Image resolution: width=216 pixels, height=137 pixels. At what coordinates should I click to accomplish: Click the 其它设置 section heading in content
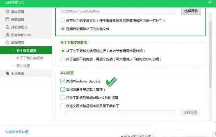(x=67, y=73)
